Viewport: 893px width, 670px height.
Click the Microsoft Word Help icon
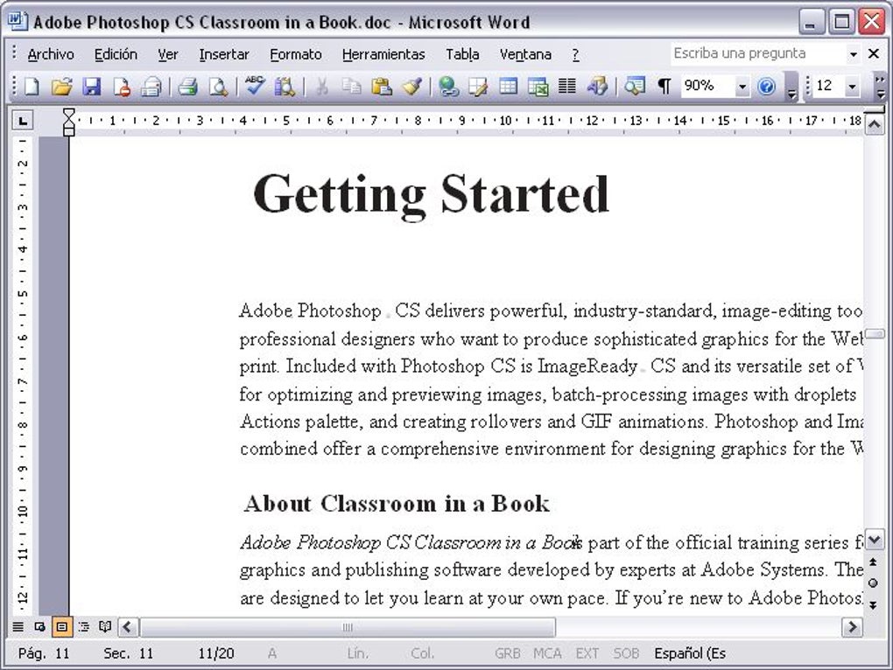point(764,86)
